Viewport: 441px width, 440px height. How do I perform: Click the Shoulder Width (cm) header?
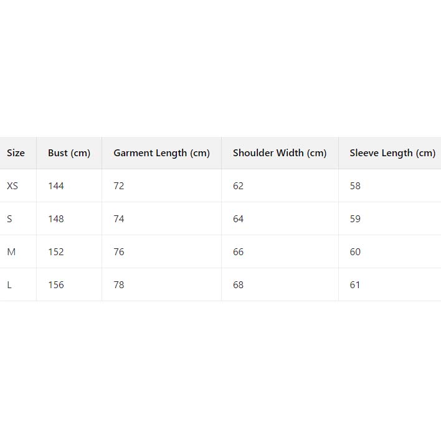click(280, 153)
